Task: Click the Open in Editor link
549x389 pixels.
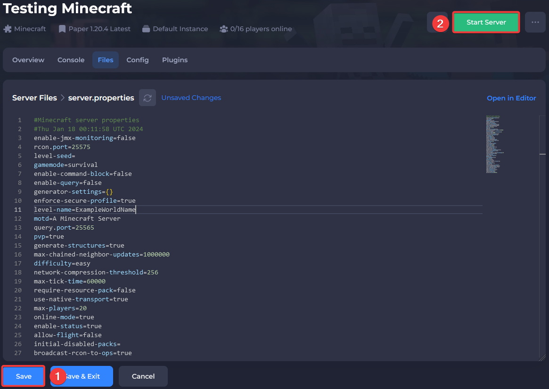Action: tap(511, 98)
